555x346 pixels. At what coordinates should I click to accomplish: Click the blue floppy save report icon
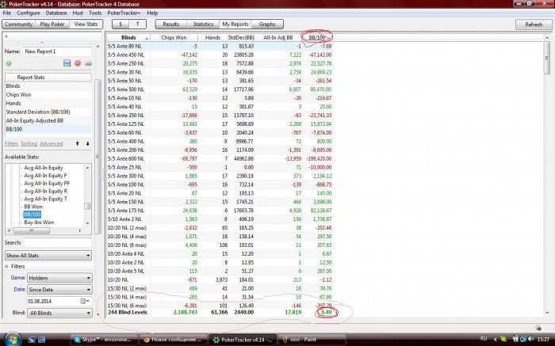tap(67, 63)
